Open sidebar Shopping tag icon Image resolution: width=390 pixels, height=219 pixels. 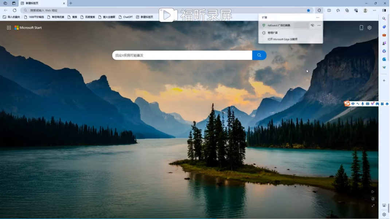tap(384, 27)
